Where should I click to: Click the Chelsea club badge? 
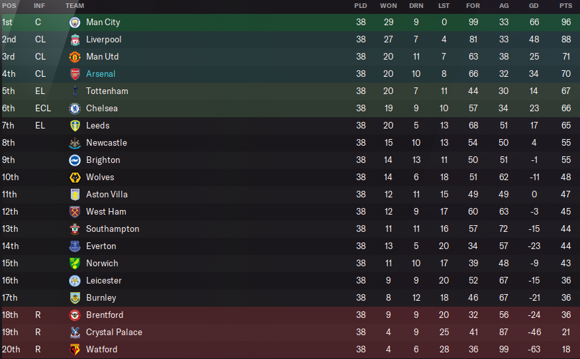point(75,109)
